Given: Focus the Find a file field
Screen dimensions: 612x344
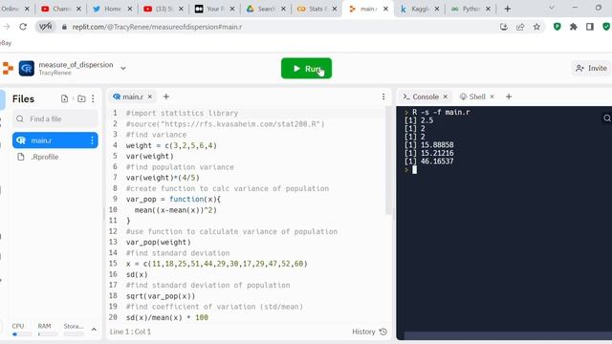Looking at the screenshot, I should coord(55,118).
